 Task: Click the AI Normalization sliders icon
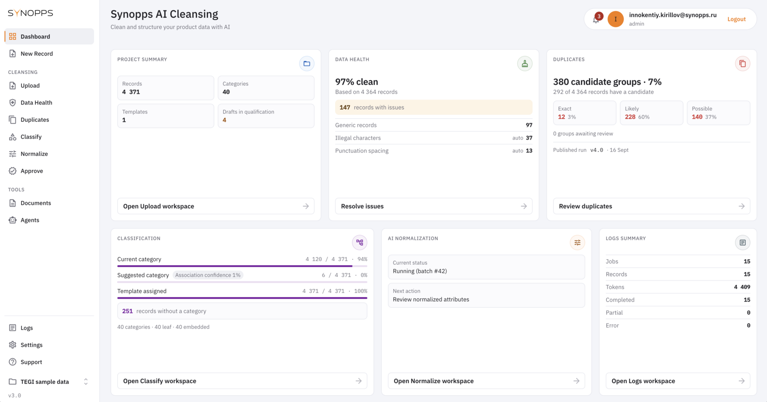(578, 242)
